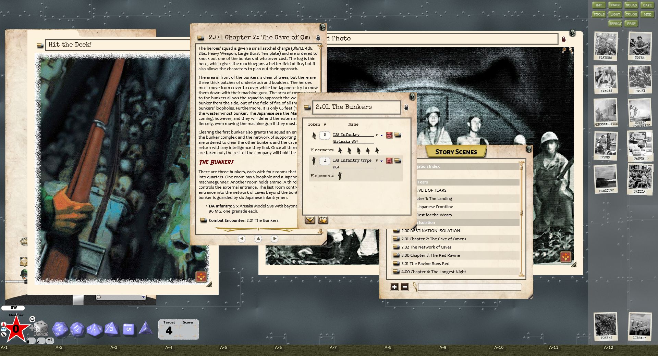Click the next-page arrow under Chapter 2 text
Image resolution: width=658 pixels, height=356 pixels.
pos(274,239)
